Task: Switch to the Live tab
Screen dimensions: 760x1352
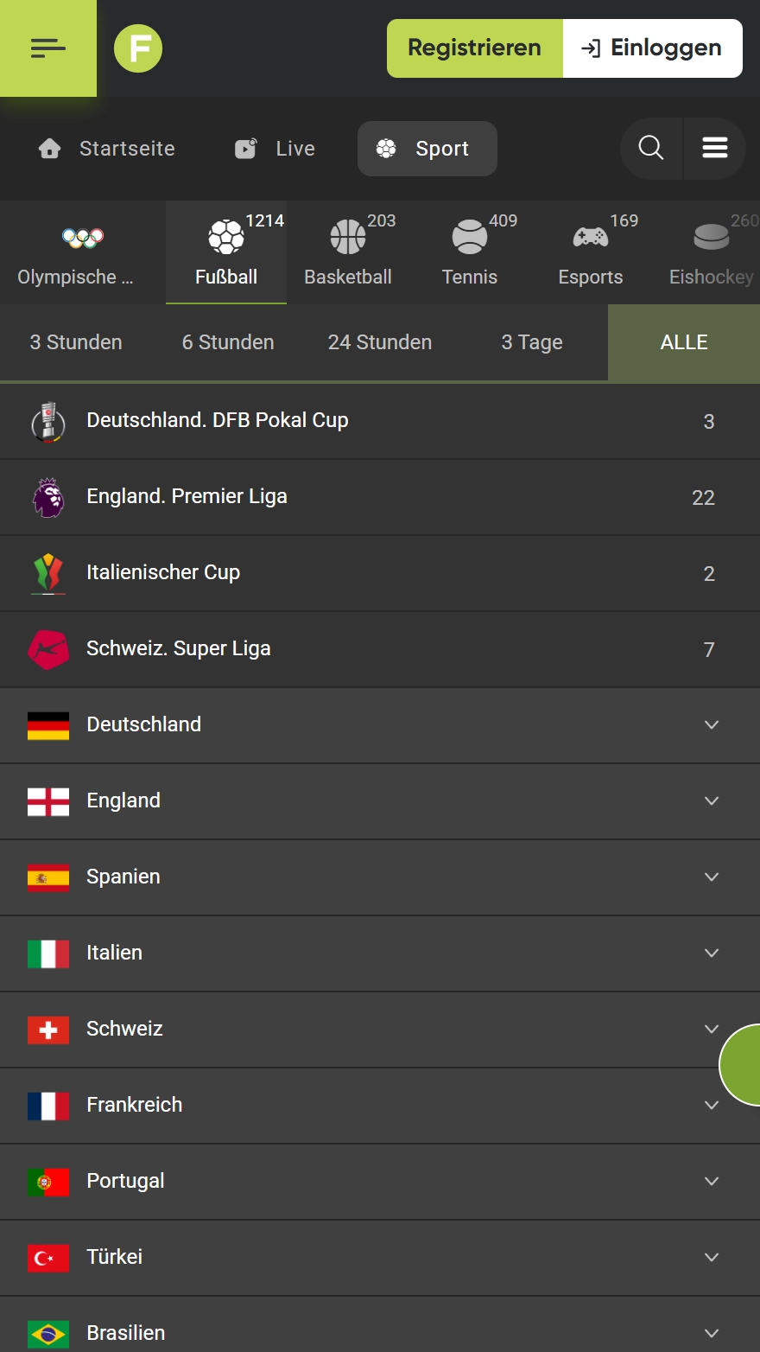Action: point(273,148)
